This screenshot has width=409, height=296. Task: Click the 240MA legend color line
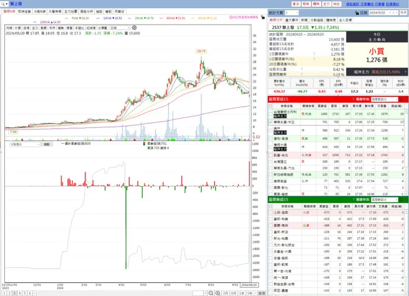pos(35,23)
